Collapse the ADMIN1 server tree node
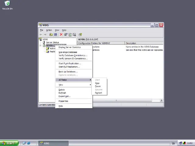195x146 pixels. (41, 45)
